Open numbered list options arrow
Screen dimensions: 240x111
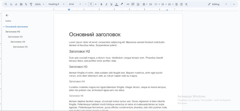173,4
